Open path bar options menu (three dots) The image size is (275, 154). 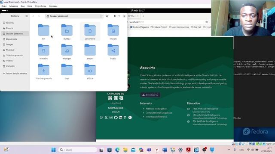pyautogui.click(x=101, y=16)
